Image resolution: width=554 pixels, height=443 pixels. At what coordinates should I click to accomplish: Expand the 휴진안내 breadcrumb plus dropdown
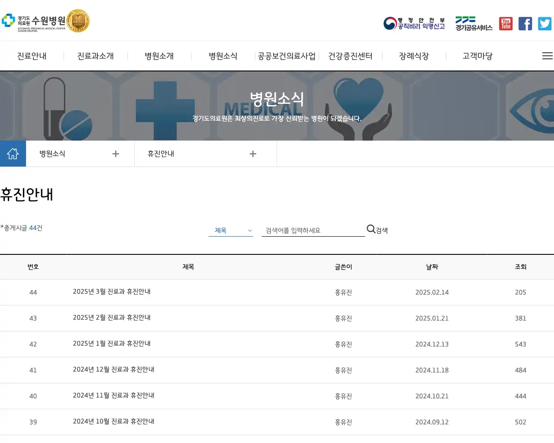253,154
